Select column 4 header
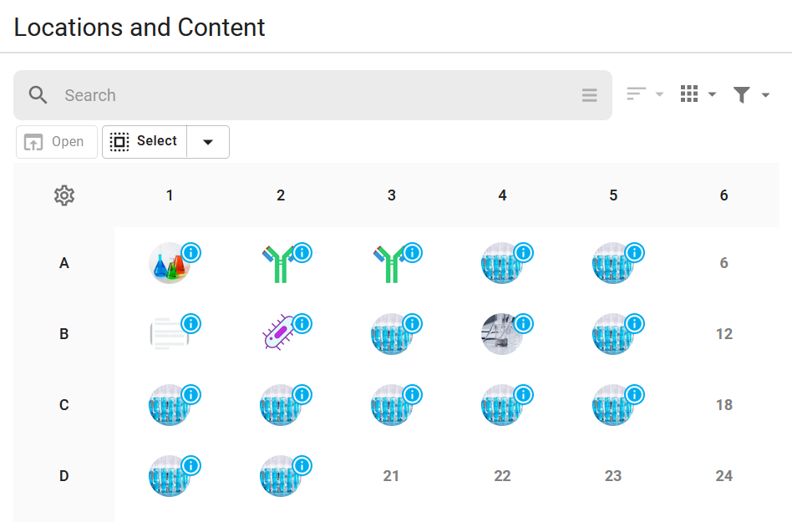Viewport: 792px width, 522px height. point(502,195)
